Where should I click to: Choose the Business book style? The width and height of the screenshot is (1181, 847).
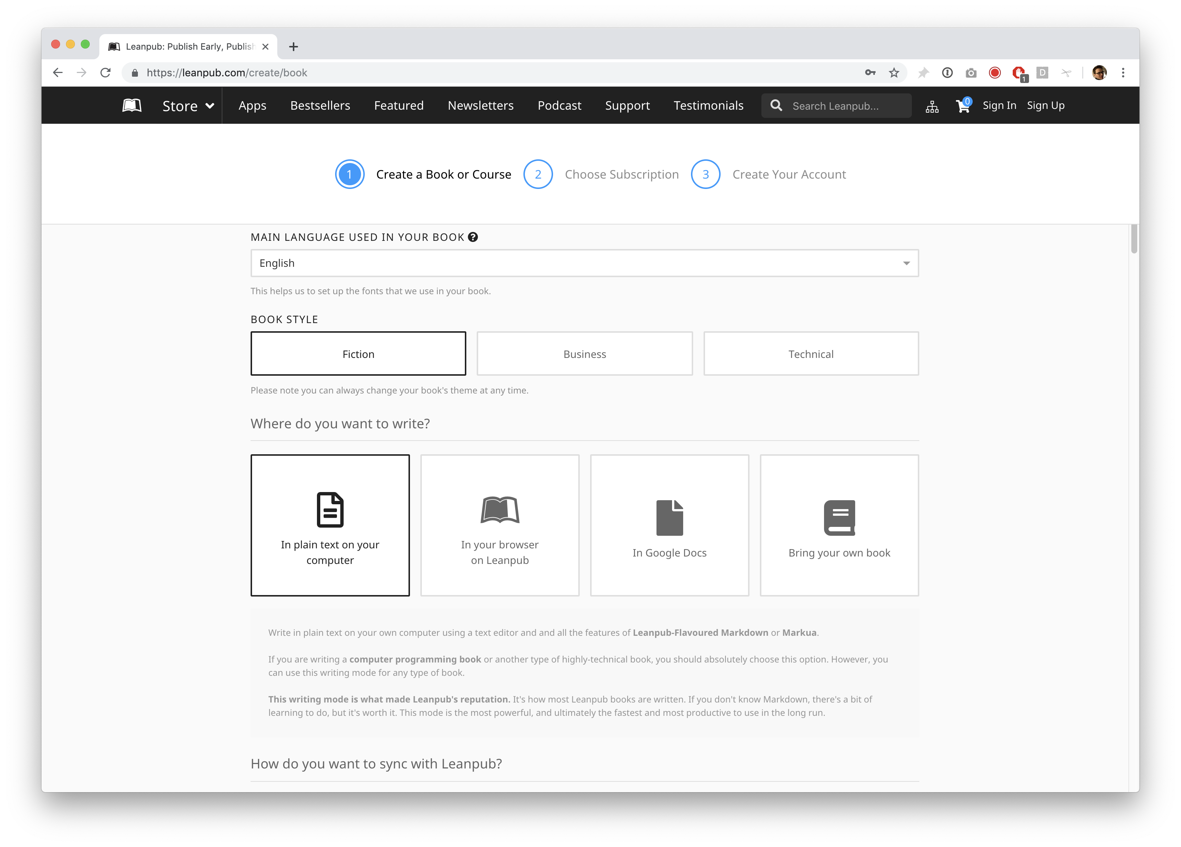pos(585,353)
